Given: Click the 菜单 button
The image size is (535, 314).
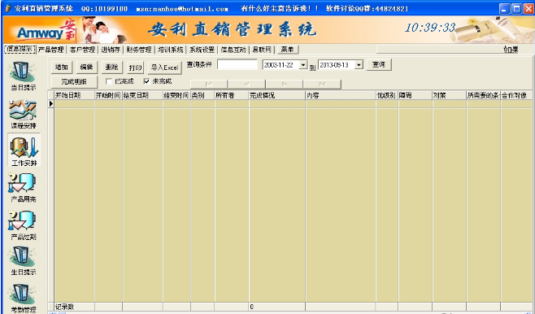Looking at the screenshot, I should point(287,50).
